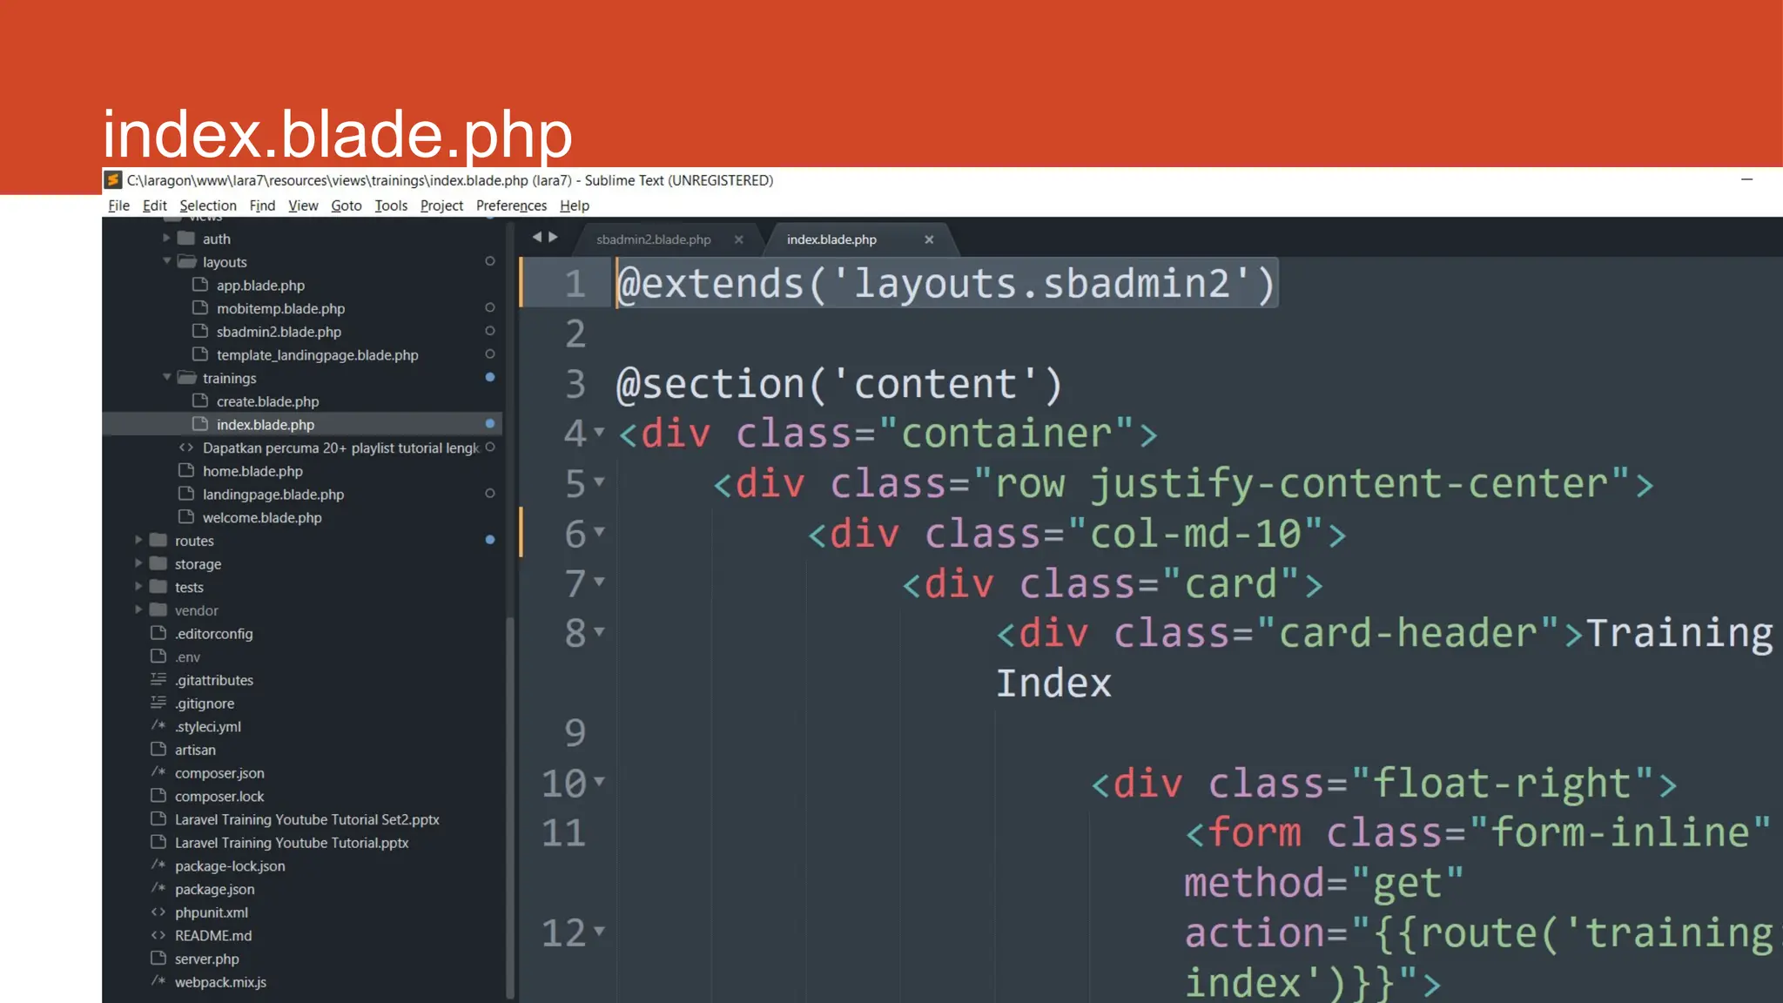1783x1003 pixels.
Task: Place cursor on line 3 @section code
Action: (x=839, y=384)
